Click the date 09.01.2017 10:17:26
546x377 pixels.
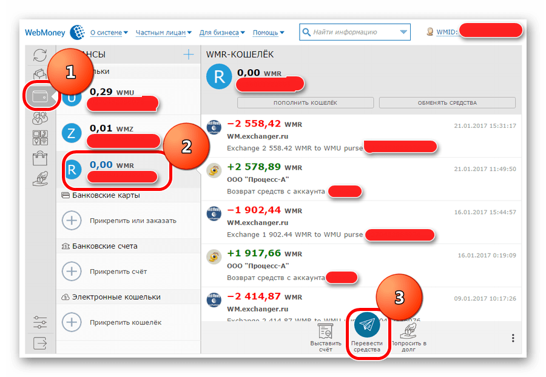tap(485, 298)
